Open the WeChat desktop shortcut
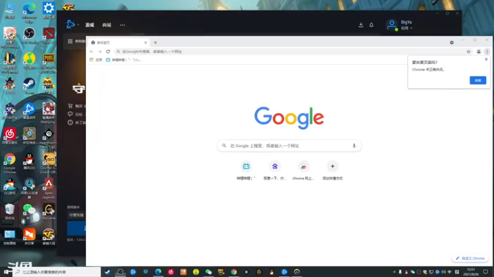 [x=29, y=211]
